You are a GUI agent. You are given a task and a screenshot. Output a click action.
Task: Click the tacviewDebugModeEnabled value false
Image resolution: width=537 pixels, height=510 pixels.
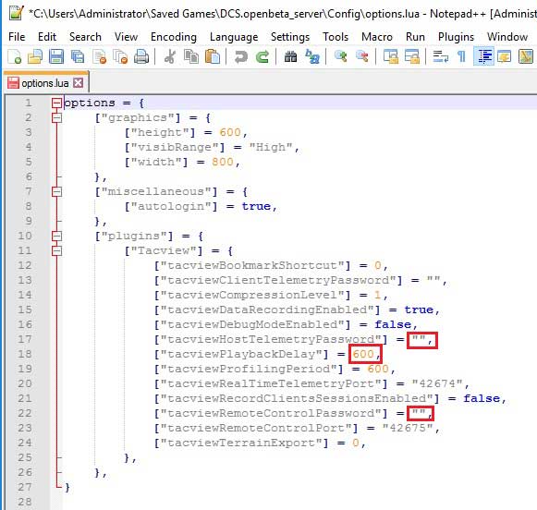click(393, 324)
